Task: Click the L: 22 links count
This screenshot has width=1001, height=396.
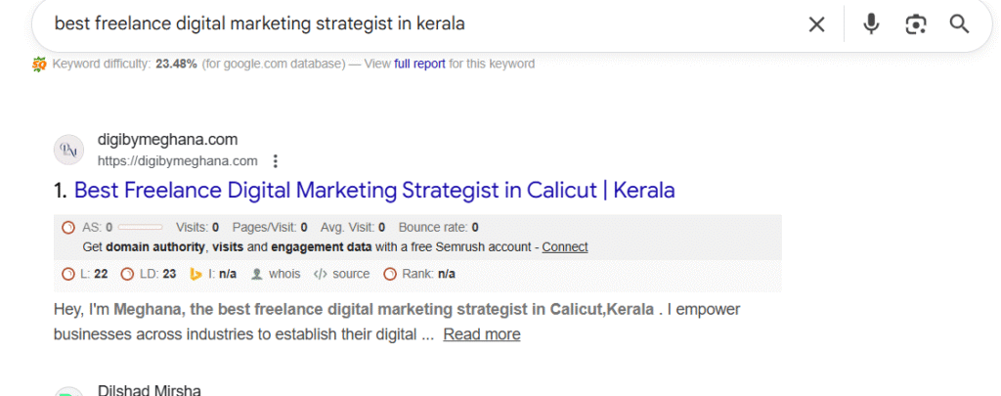Action: pos(93,274)
